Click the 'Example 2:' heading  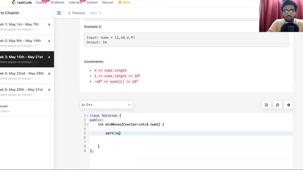tap(93, 26)
